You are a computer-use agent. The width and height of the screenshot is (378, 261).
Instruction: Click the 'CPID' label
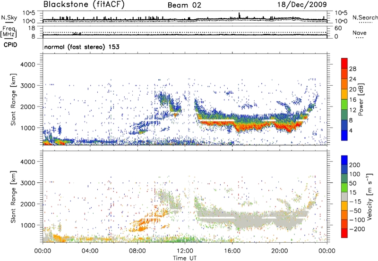point(10,45)
